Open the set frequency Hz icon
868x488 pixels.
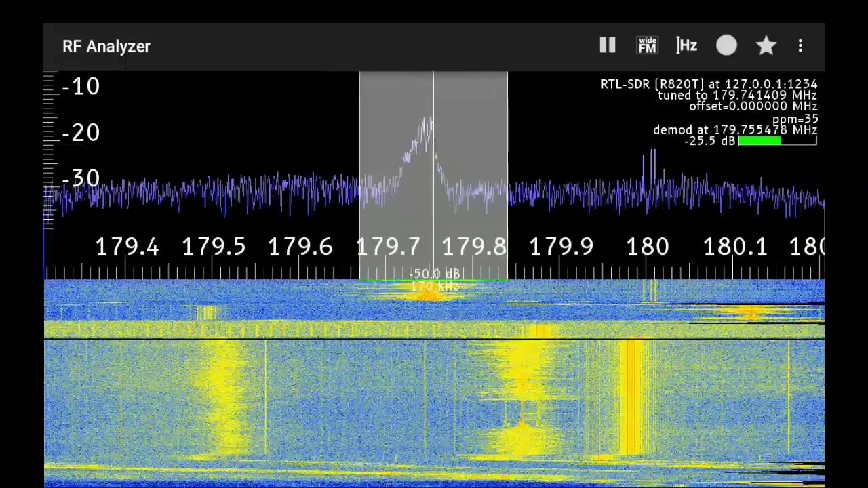pyautogui.click(x=687, y=45)
